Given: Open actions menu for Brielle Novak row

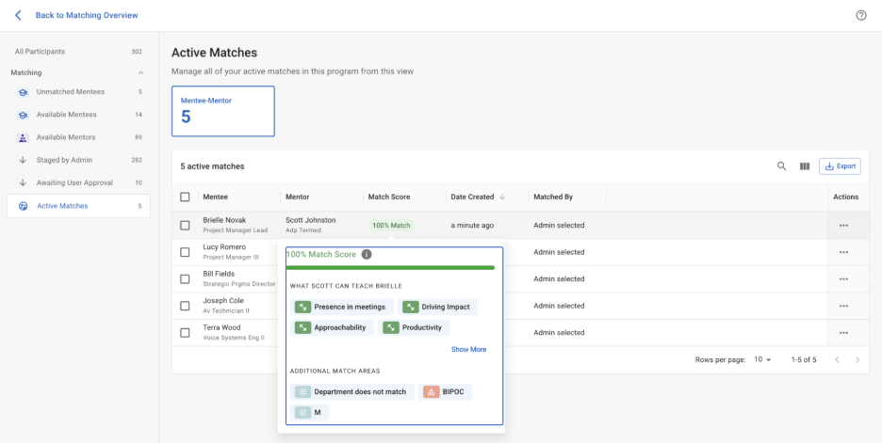Looking at the screenshot, I should coord(843,226).
